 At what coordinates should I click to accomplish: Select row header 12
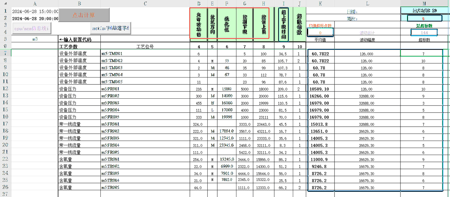click(6, 89)
